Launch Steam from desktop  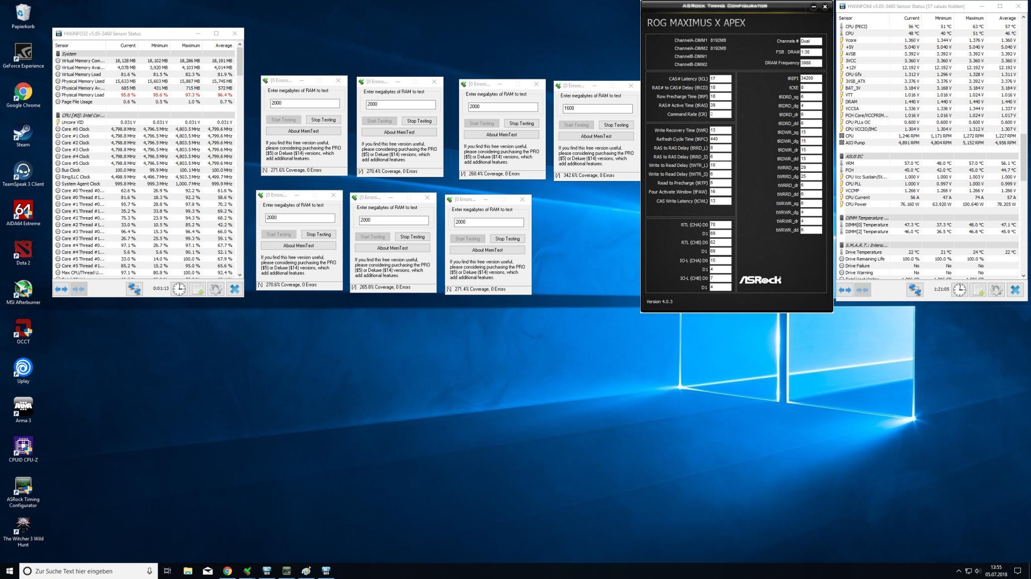tap(23, 135)
